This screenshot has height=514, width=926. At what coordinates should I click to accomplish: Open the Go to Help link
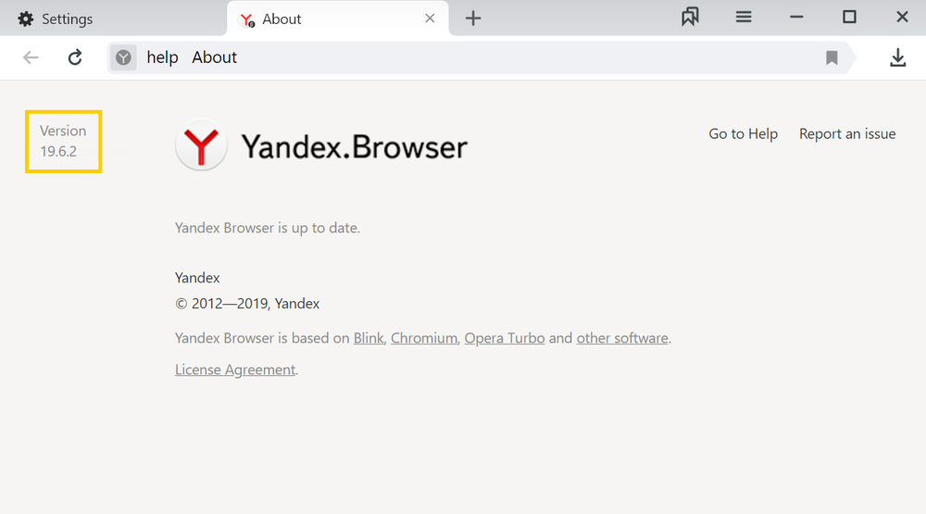coord(743,134)
